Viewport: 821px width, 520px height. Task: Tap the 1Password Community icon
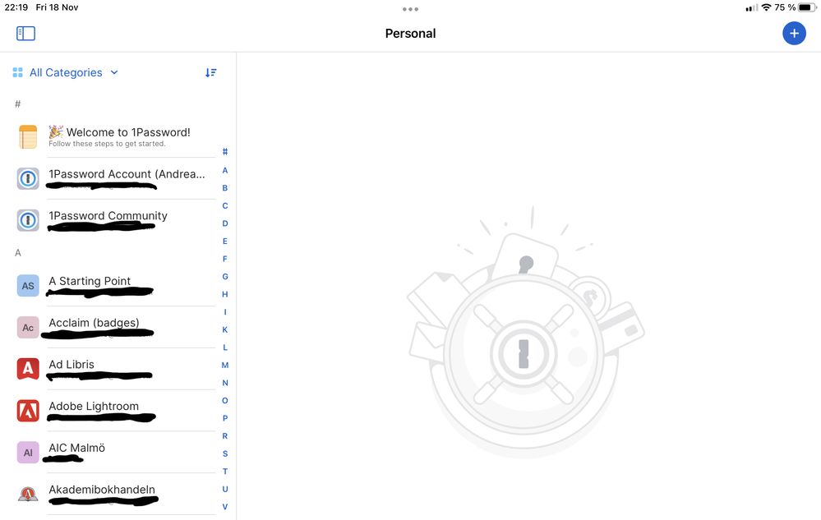[x=28, y=220]
